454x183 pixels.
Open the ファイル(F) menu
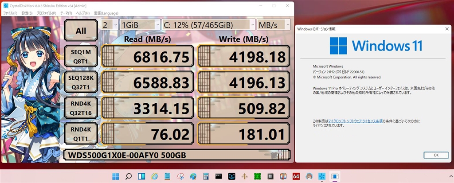10,13
